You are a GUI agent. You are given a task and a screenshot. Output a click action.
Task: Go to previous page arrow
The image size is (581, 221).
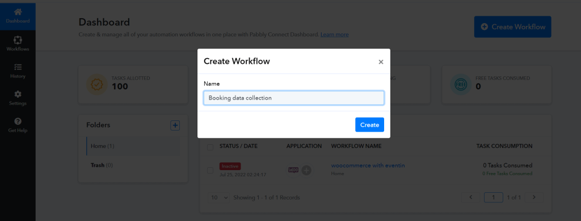click(471, 197)
